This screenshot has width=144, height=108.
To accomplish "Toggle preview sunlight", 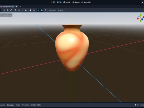I will 38,10.
